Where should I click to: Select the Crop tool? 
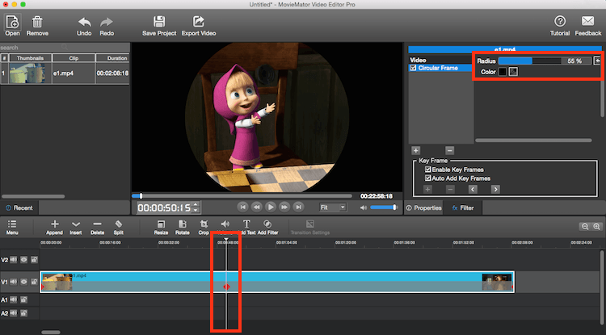(x=204, y=228)
